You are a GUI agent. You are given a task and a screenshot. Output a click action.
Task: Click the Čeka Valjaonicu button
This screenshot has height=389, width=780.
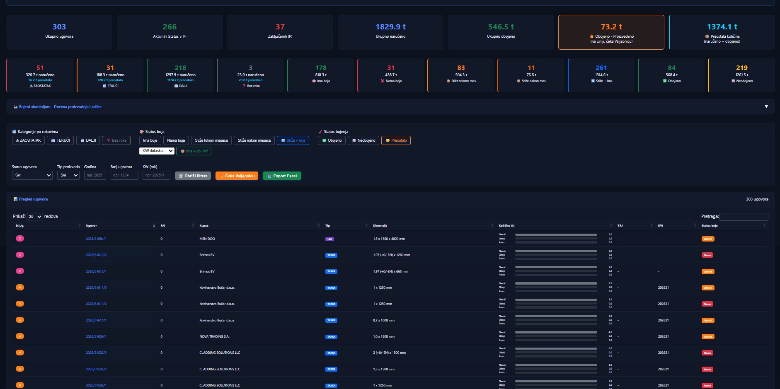pos(237,176)
